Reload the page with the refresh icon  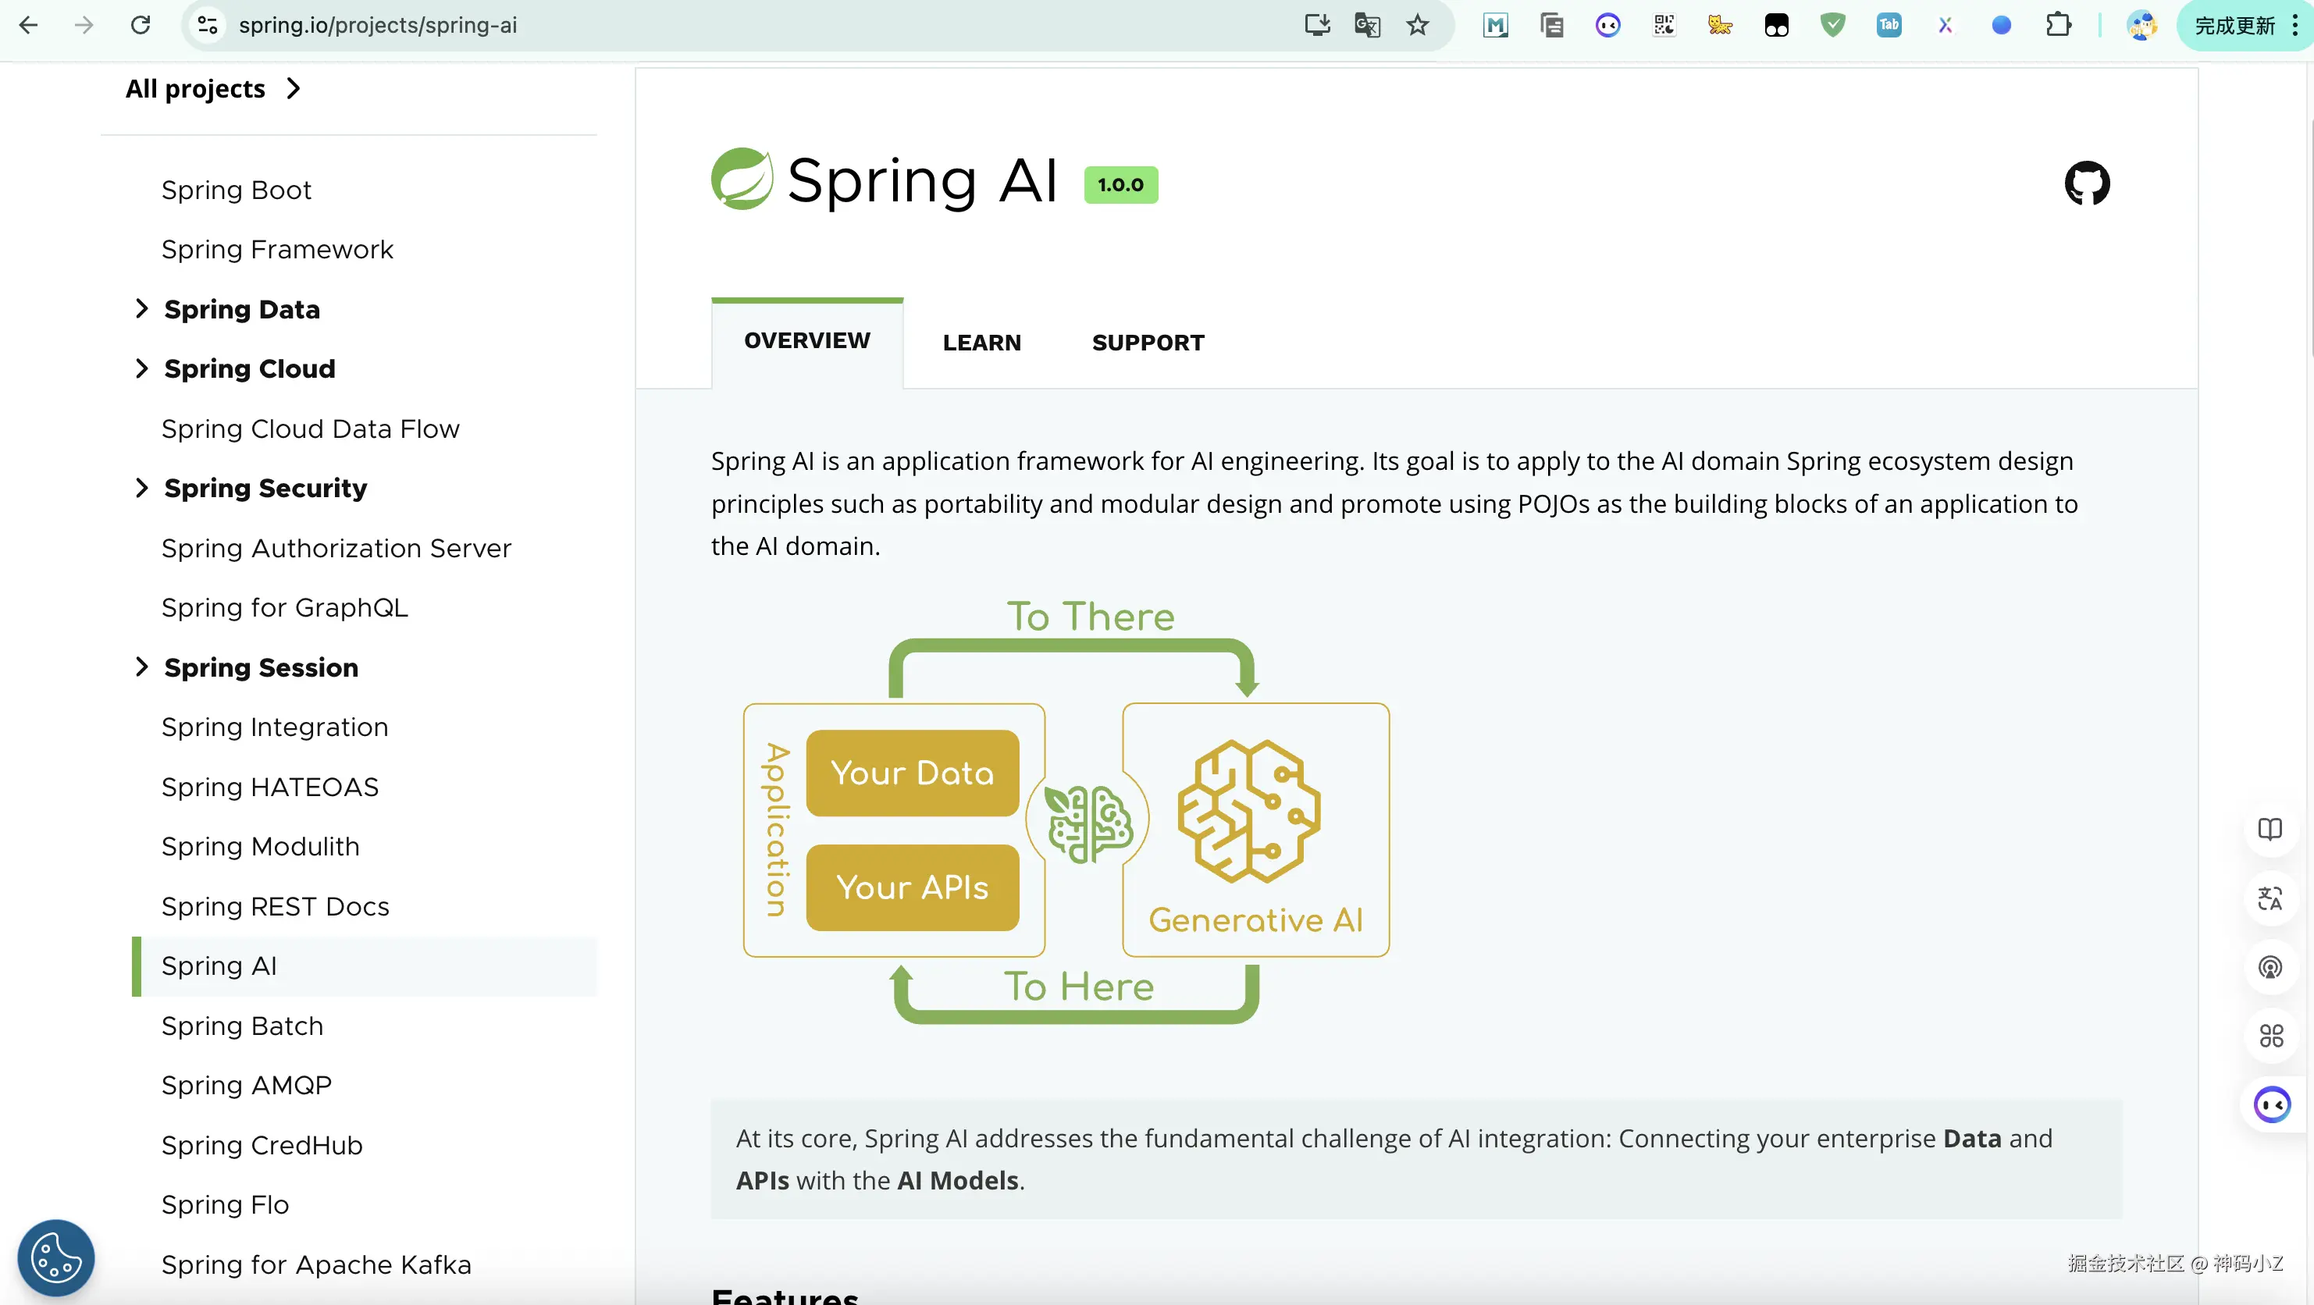point(140,25)
